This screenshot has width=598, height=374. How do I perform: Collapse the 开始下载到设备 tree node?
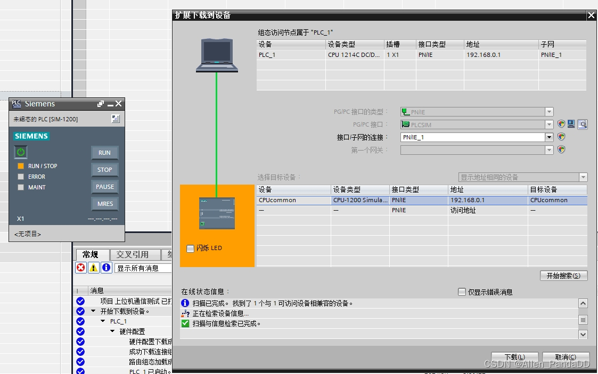tap(93, 311)
